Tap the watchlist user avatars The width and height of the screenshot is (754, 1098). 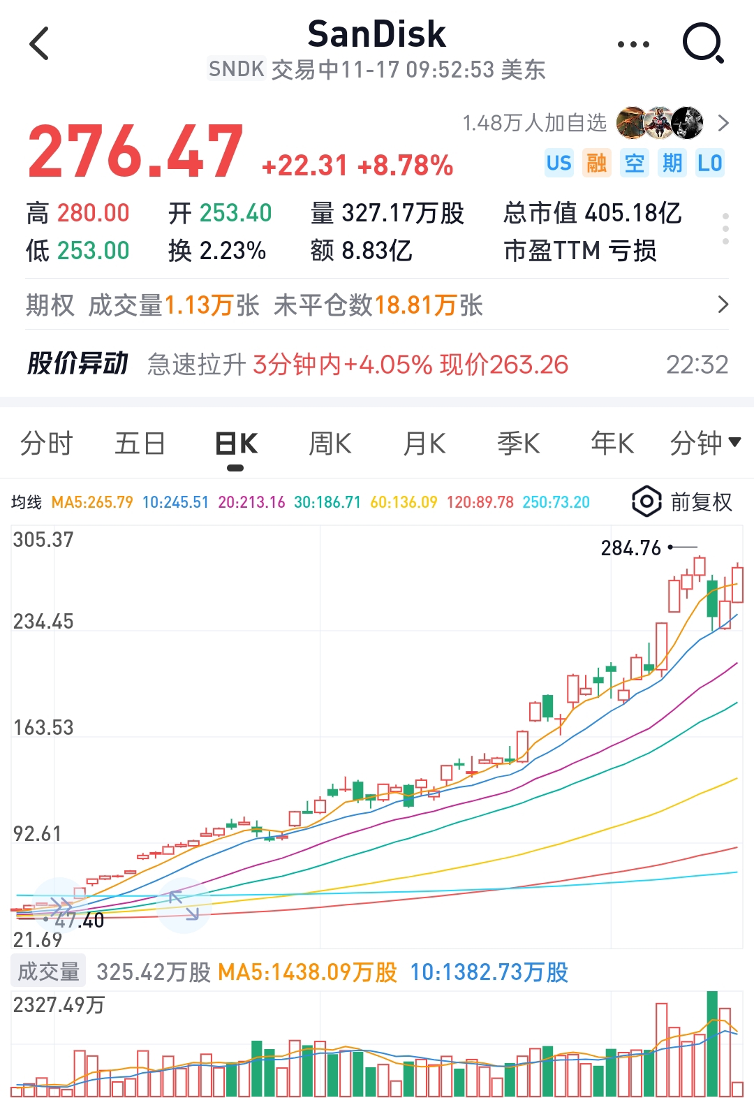tap(659, 123)
